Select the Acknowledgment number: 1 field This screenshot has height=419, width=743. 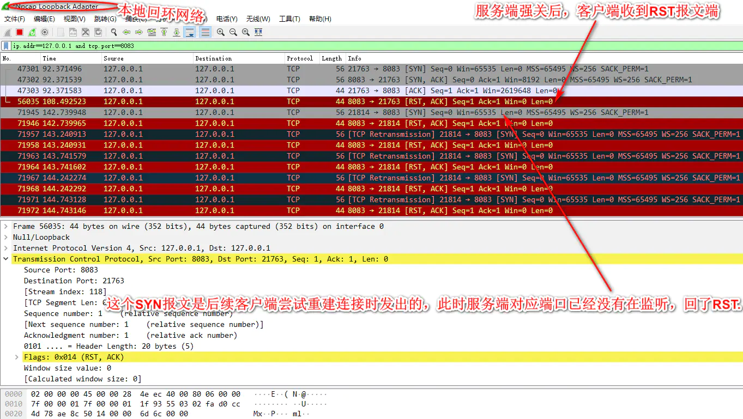click(x=130, y=335)
